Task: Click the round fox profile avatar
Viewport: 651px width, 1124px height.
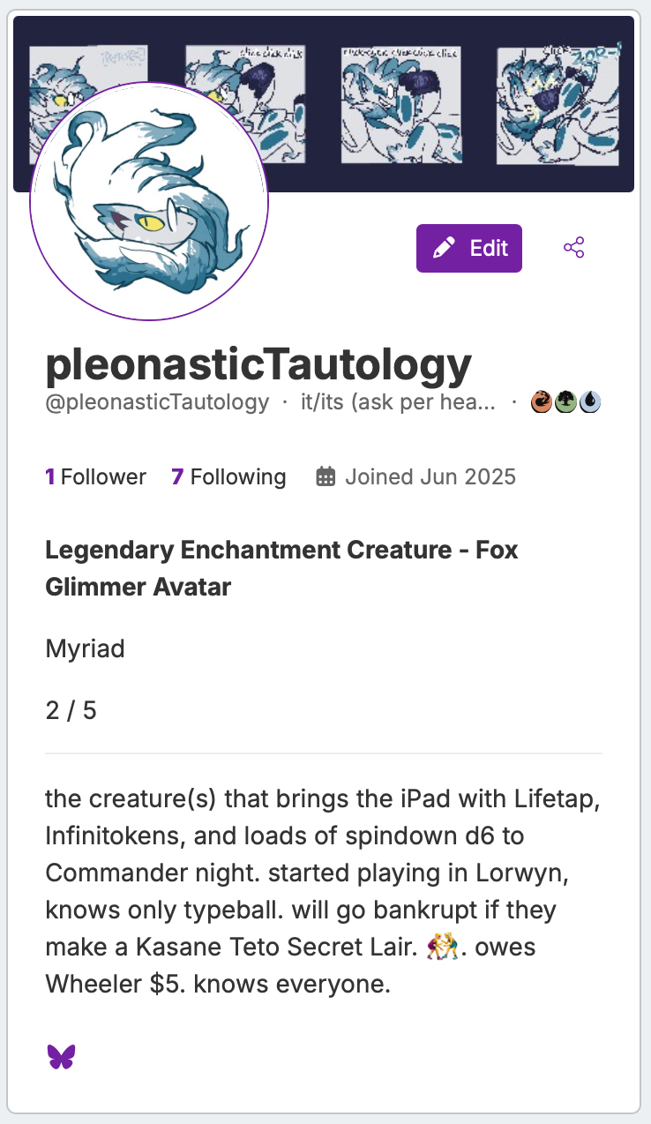Action: [149, 201]
